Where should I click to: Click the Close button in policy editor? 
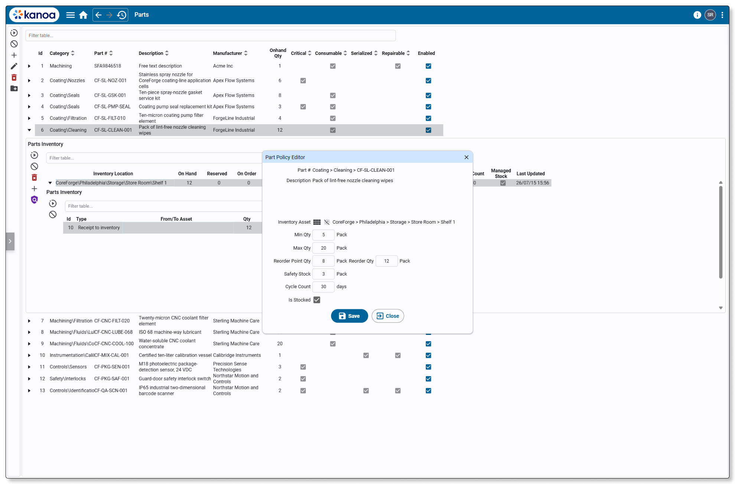pos(388,316)
